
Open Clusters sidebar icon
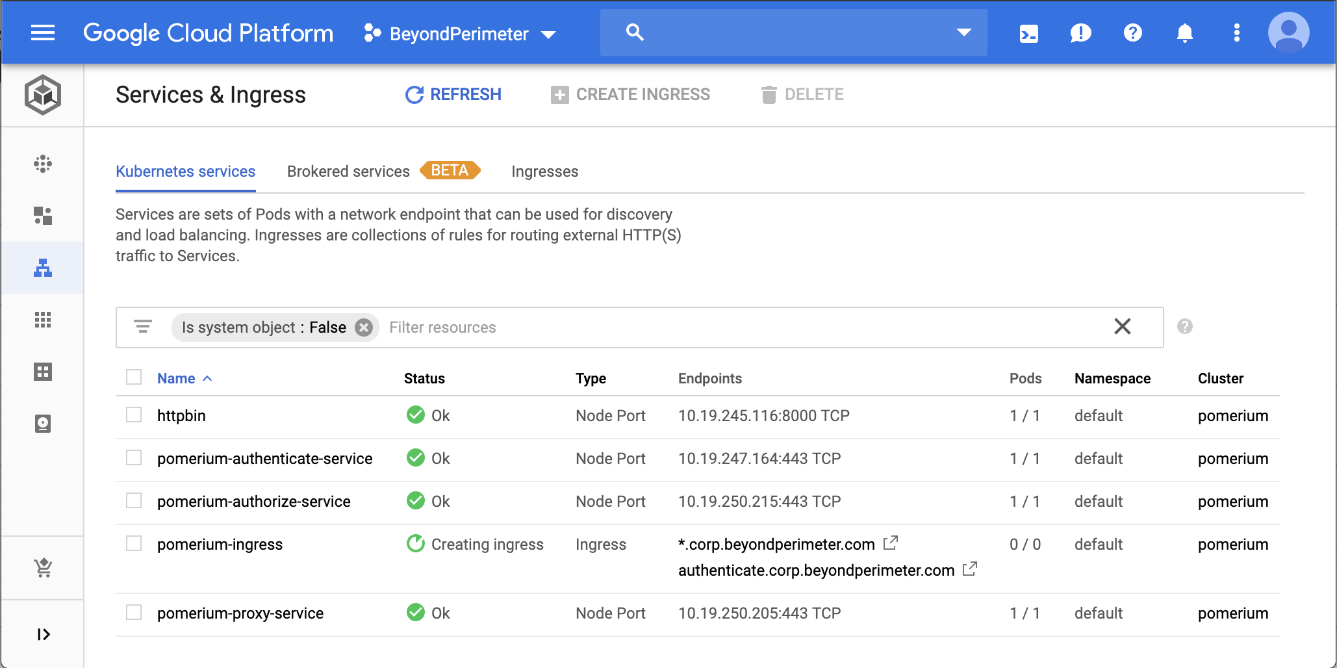43,164
